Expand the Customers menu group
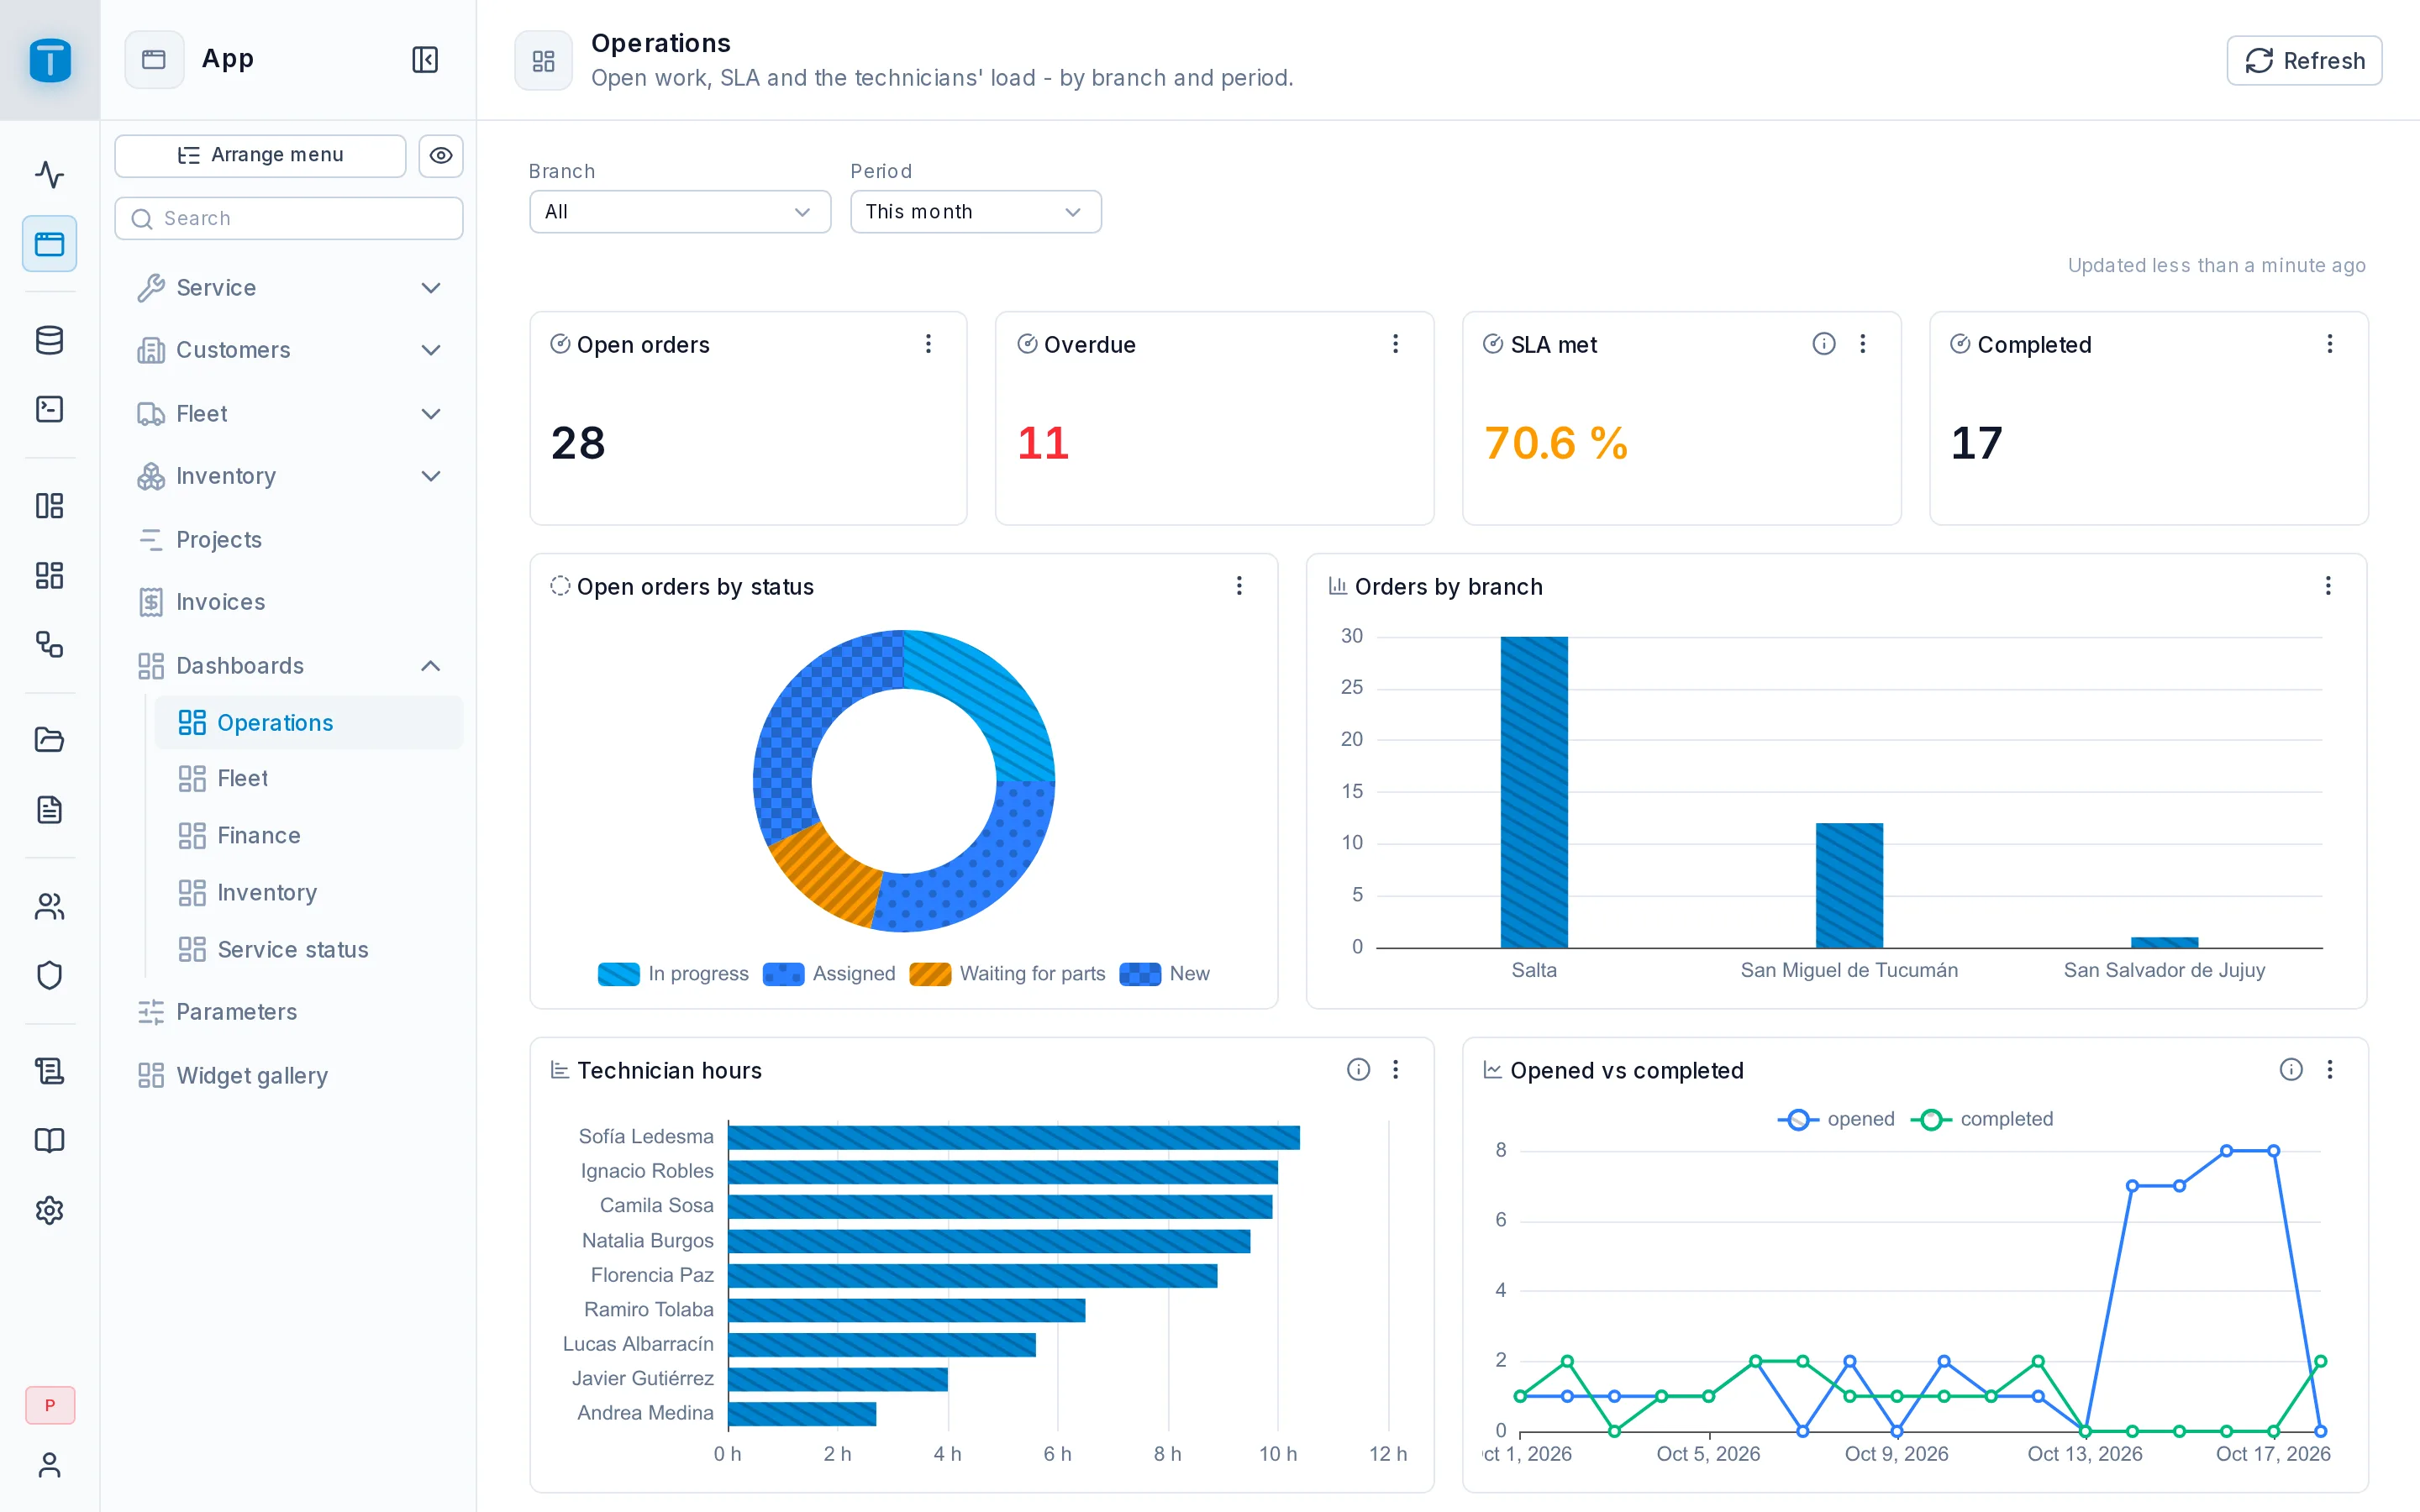This screenshot has width=2420, height=1512. pyautogui.click(x=289, y=350)
